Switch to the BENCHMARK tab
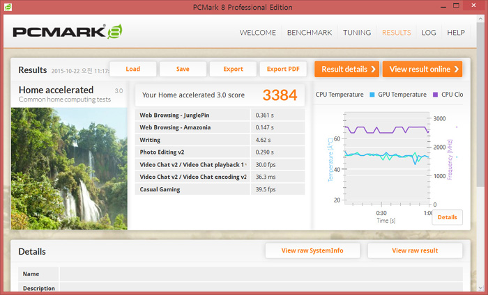Screen dimensions: 488x295 (310, 33)
